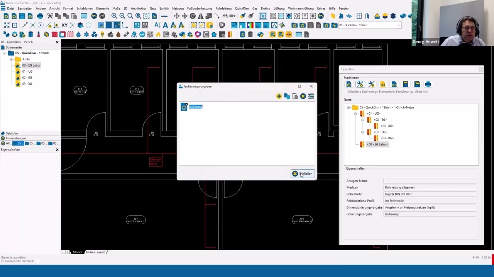This screenshot has width=494, height=277.
Task: Click the zoom out magnifier icon
Action: tap(122, 16)
